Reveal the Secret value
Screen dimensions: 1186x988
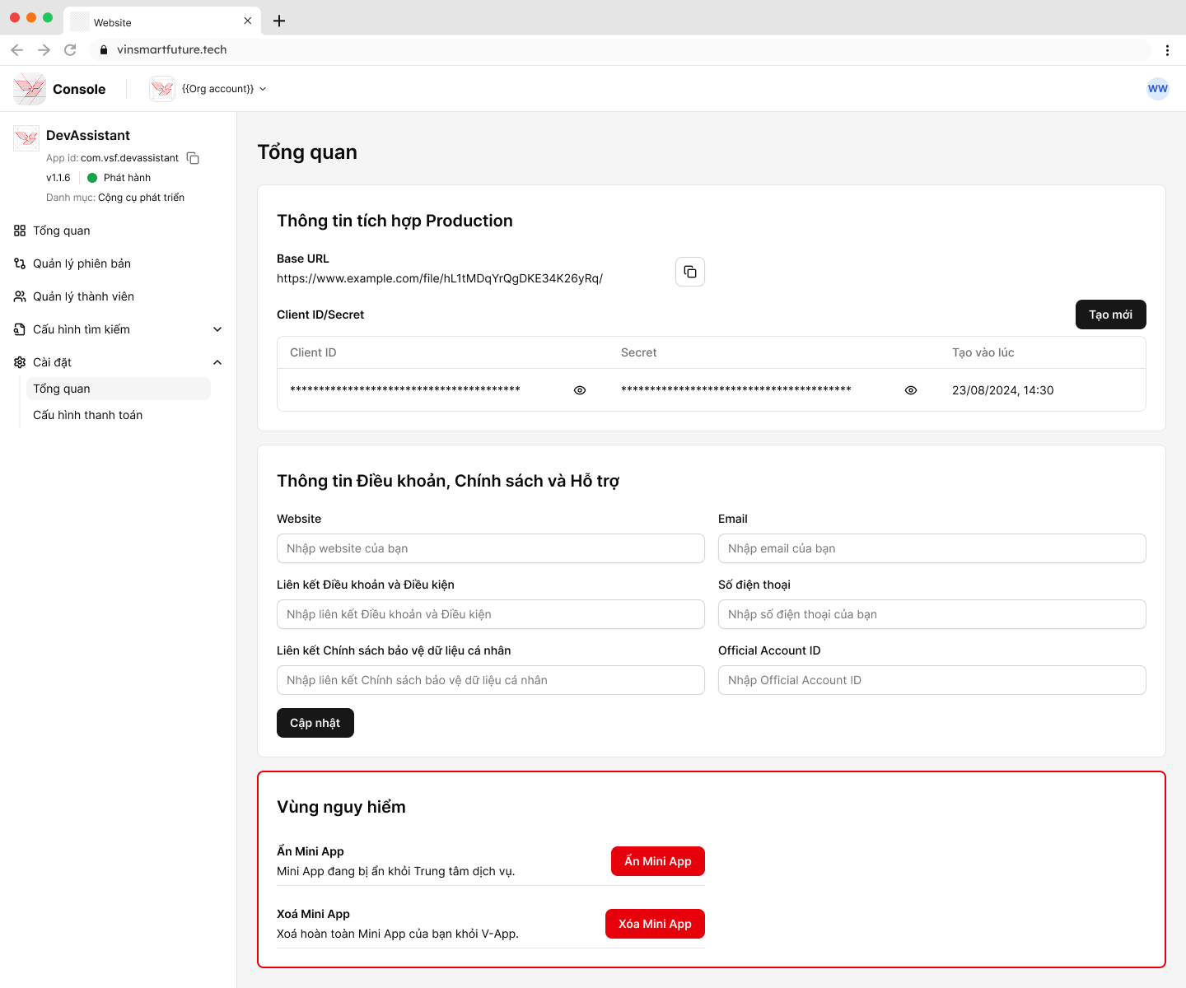pos(911,390)
